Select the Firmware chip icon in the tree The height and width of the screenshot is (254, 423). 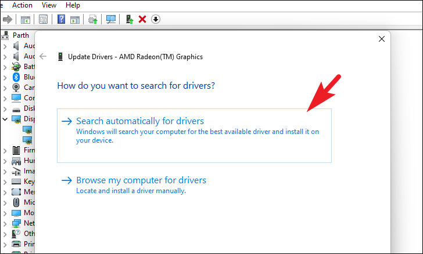pos(16,150)
